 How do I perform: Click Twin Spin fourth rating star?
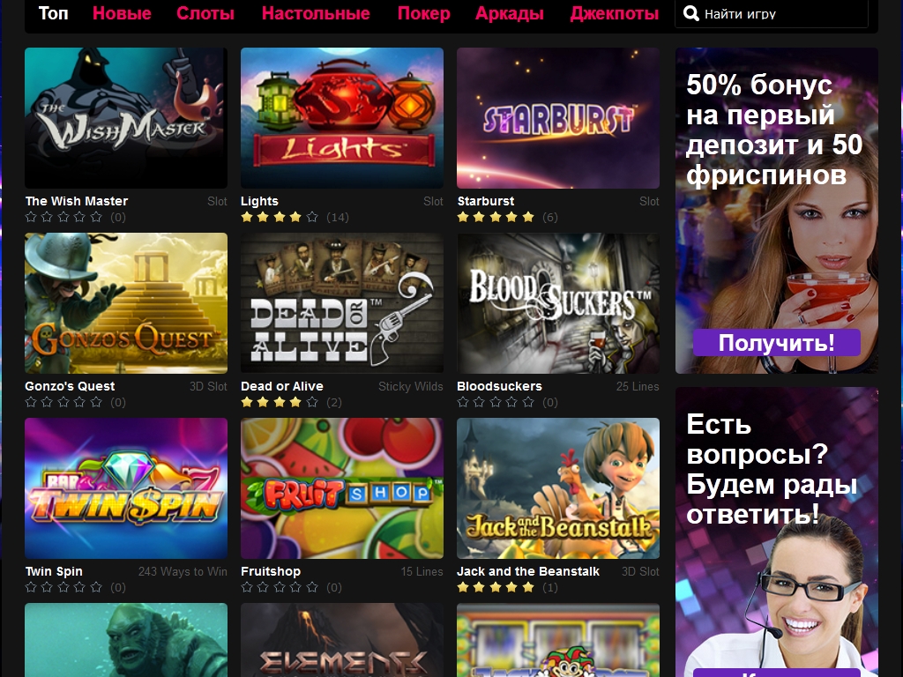point(80,587)
